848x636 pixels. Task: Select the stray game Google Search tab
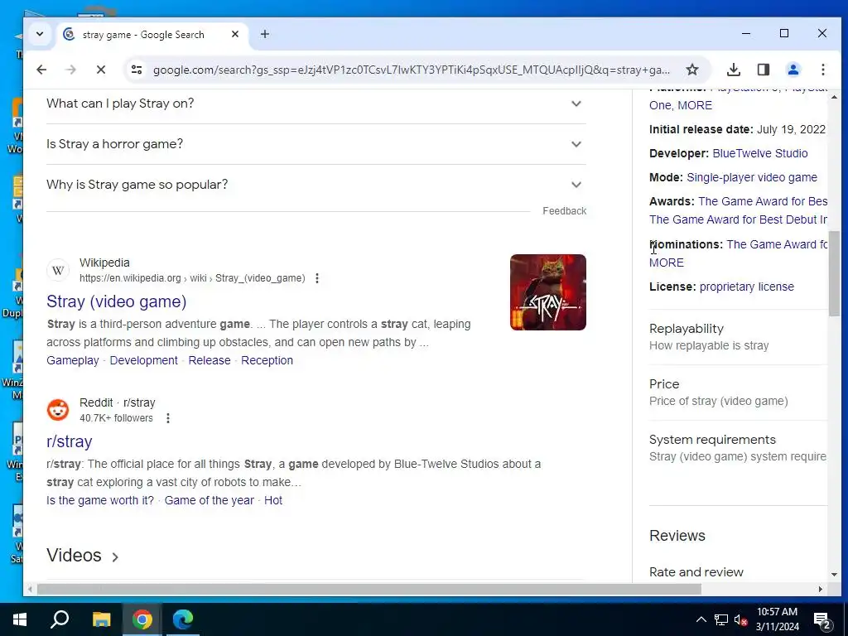click(x=152, y=34)
